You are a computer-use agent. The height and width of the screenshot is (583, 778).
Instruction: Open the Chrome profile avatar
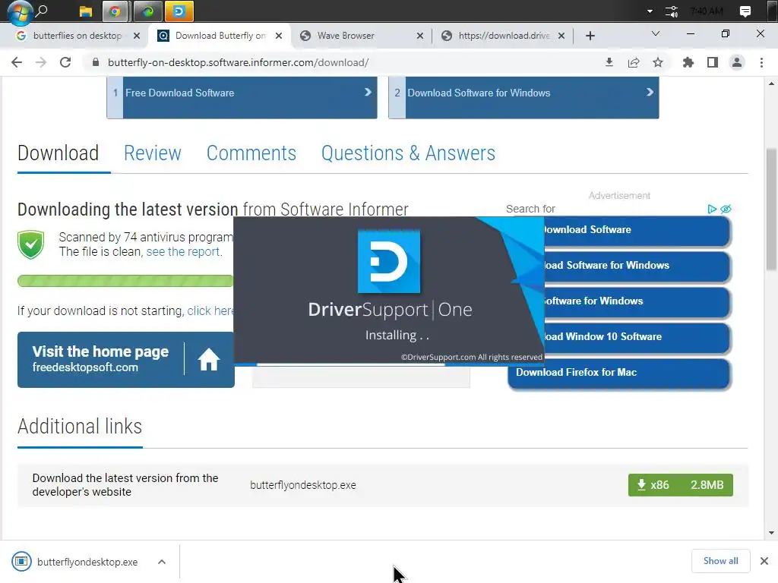[737, 62]
